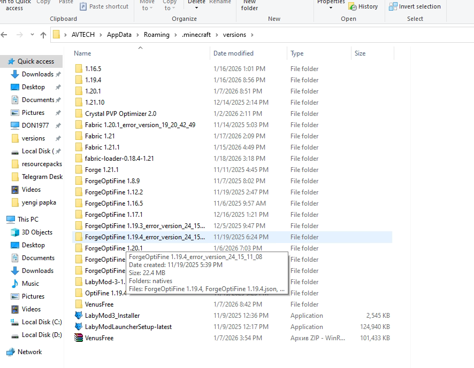Click the Roaming breadcrumb path segment
The image size is (474, 368).
coord(156,35)
